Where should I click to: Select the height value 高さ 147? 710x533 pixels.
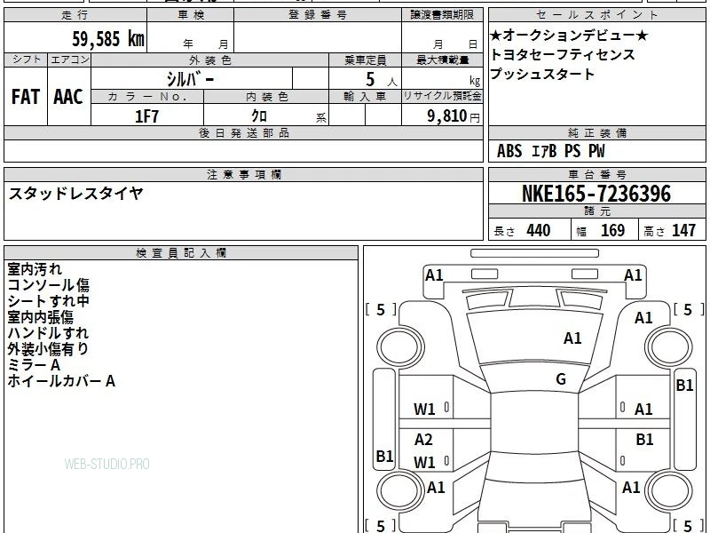point(669,230)
